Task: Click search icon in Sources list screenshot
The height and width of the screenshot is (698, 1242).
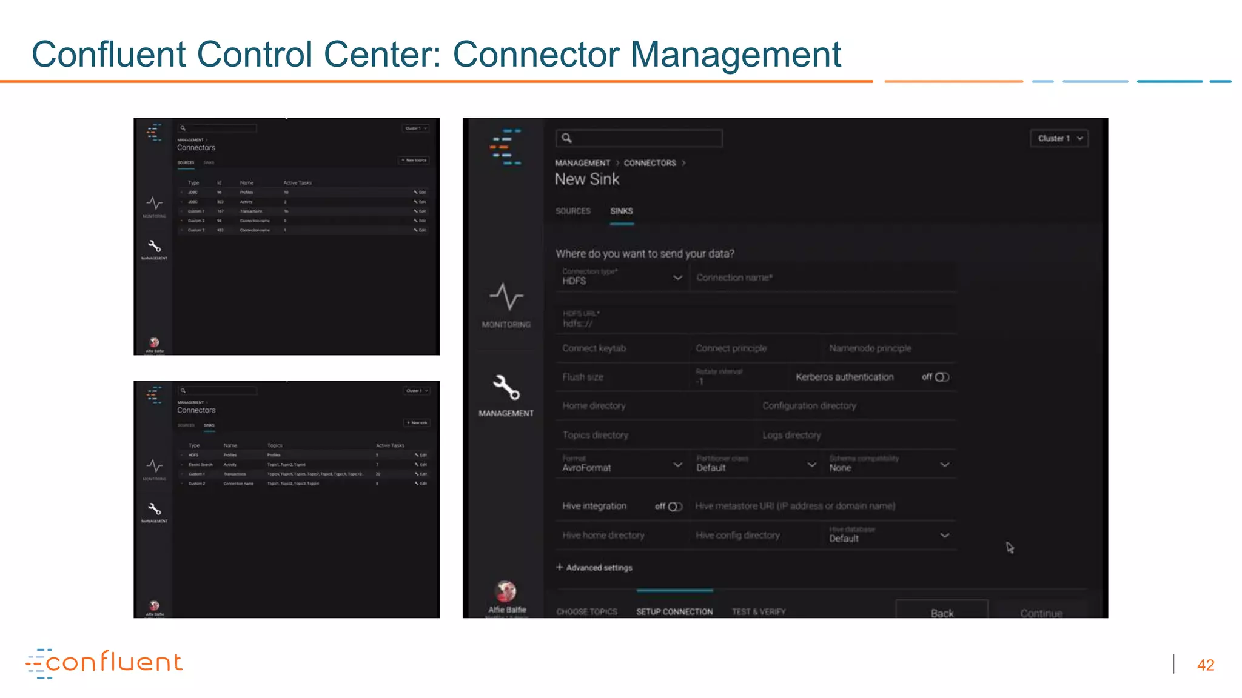Action: [183, 128]
